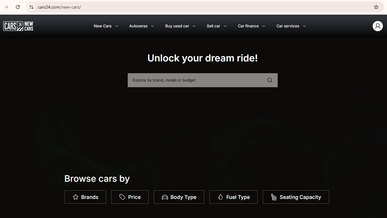Viewport: 387px width, 218px height.
Task: Select the Body Type filter button
Action: [179, 197]
